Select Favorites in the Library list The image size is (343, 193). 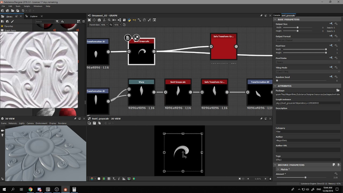tap(9, 26)
